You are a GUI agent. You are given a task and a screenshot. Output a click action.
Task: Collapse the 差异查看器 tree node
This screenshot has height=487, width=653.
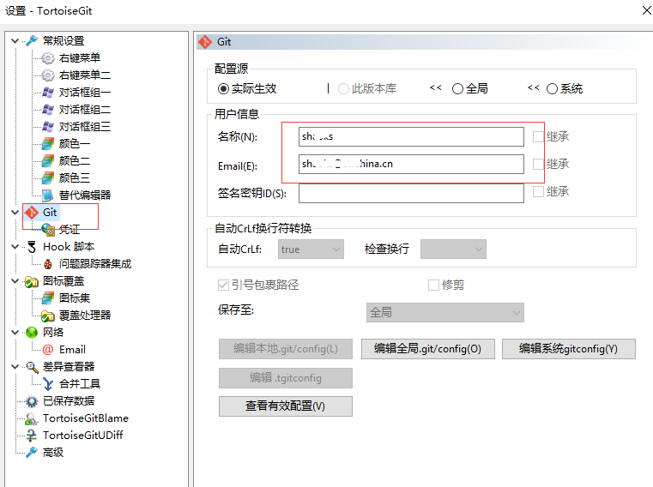[15, 366]
